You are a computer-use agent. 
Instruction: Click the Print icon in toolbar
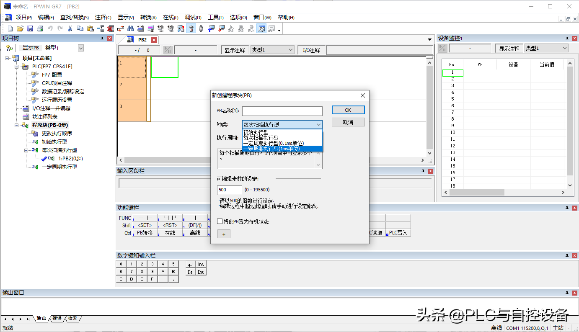40,28
